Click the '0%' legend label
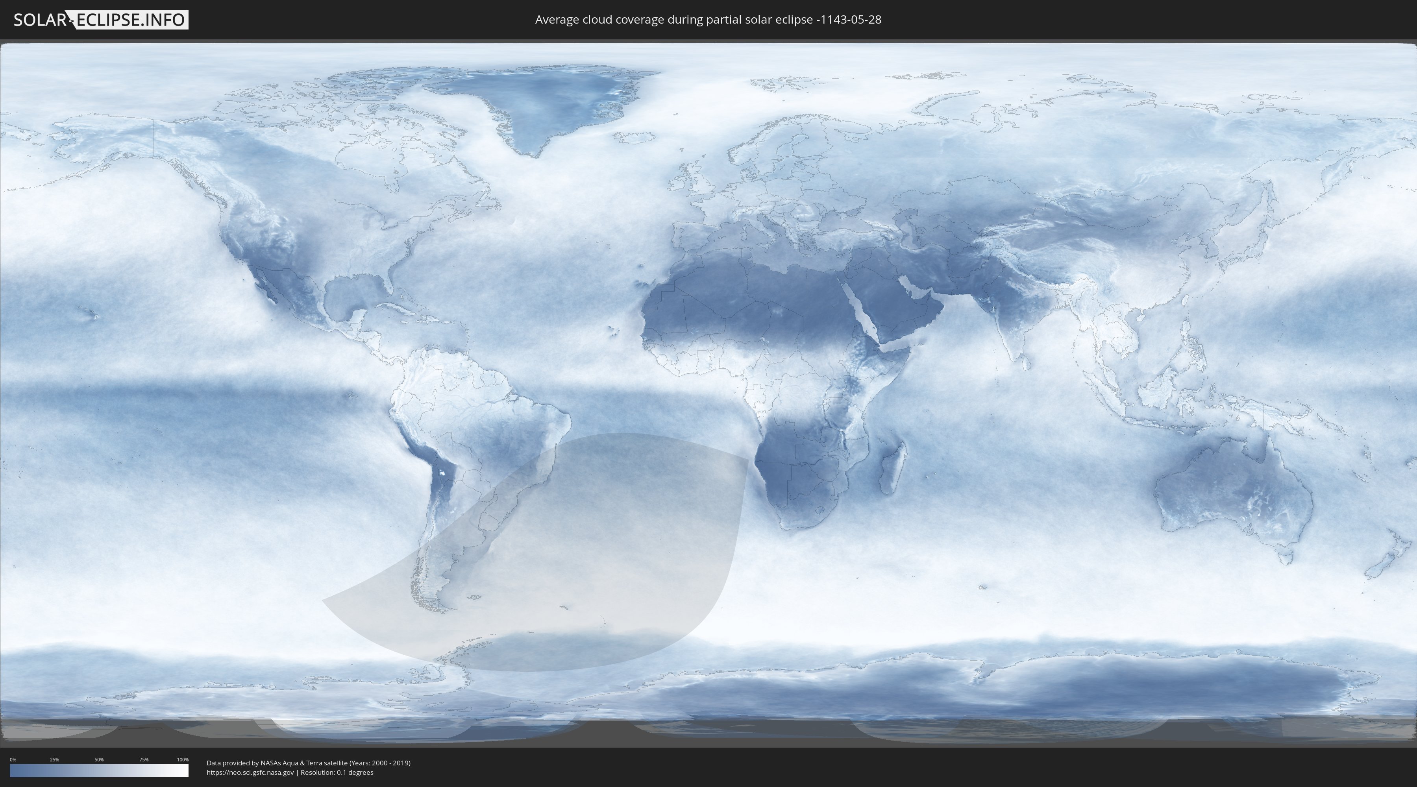1417x787 pixels. tap(13, 759)
